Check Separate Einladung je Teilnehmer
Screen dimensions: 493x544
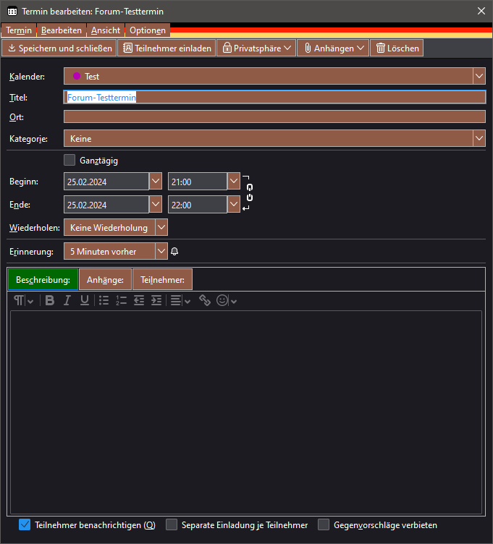click(x=172, y=525)
